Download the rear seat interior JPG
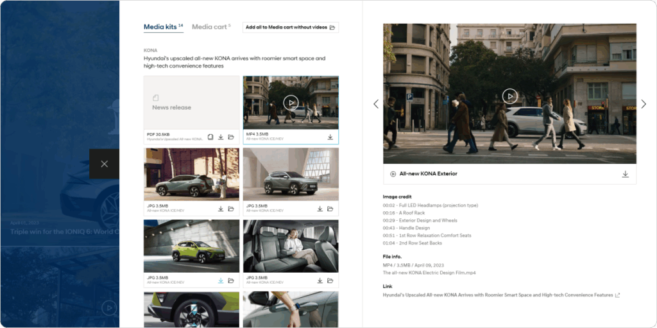The height and width of the screenshot is (328, 657). pos(320,281)
